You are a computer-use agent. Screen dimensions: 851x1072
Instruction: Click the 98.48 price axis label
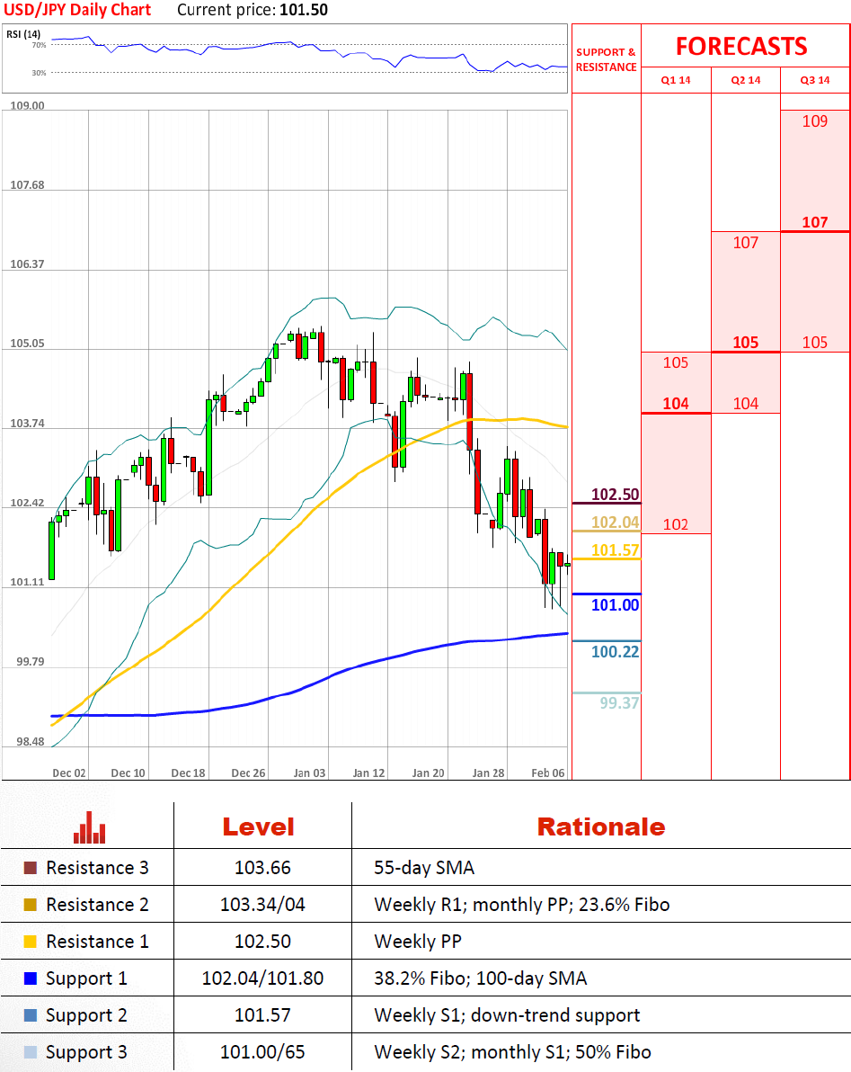(x=30, y=742)
